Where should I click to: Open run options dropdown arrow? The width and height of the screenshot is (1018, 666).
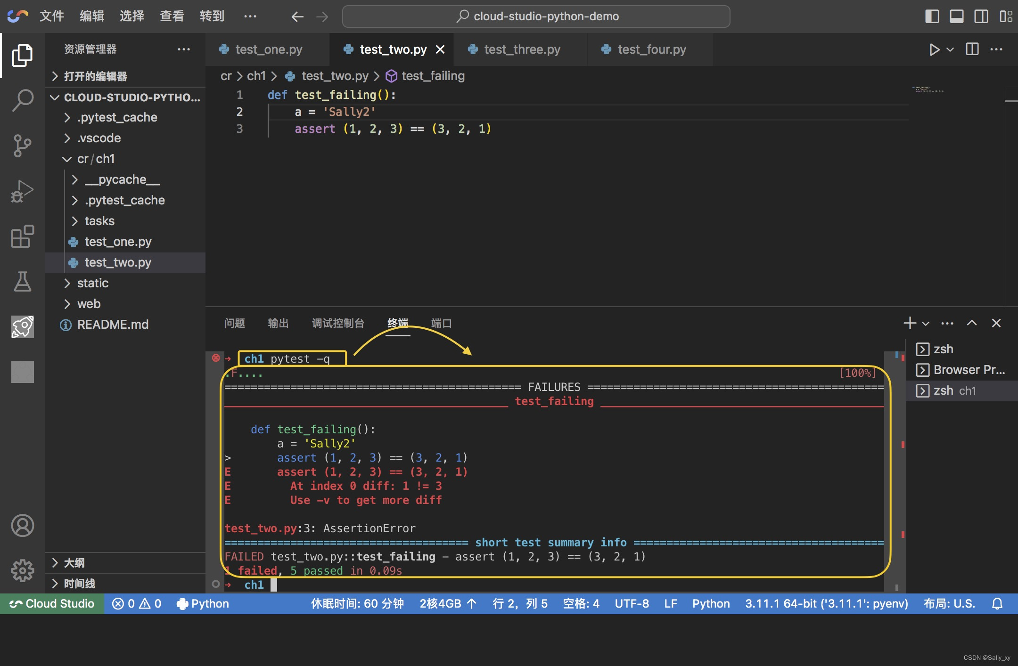click(950, 49)
